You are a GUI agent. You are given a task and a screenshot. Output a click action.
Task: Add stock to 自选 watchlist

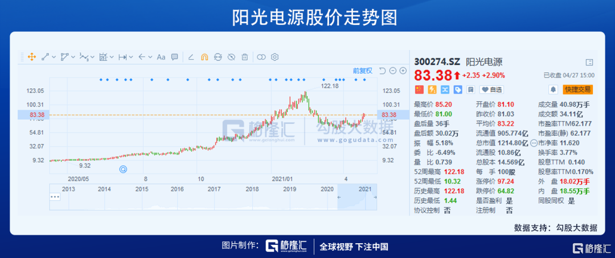pos(491,90)
